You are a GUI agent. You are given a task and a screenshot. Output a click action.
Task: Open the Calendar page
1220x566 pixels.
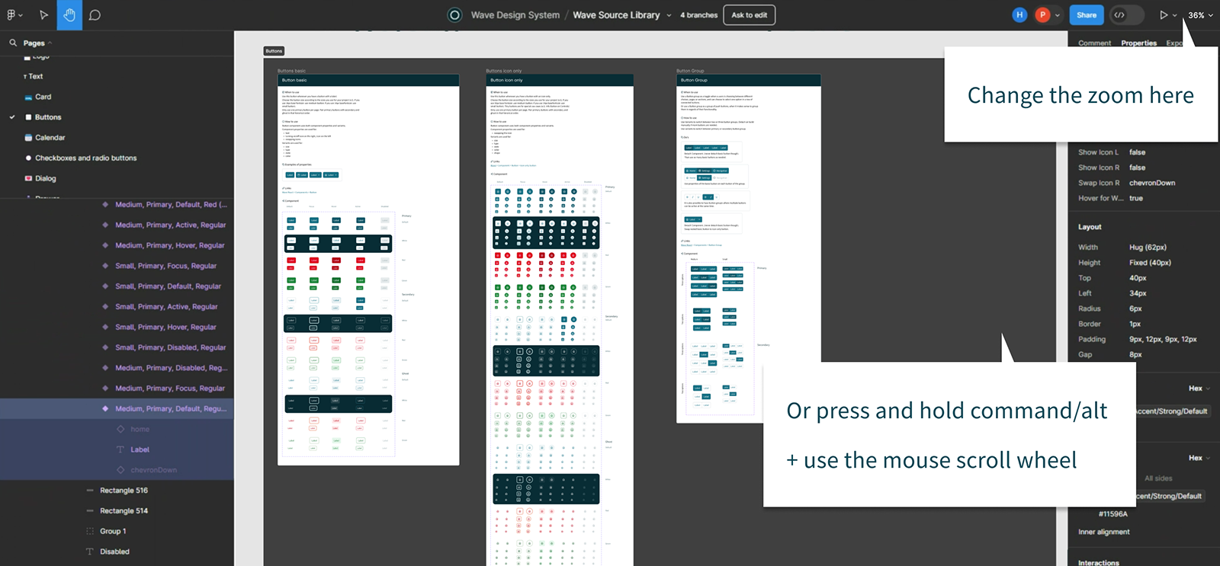click(50, 138)
